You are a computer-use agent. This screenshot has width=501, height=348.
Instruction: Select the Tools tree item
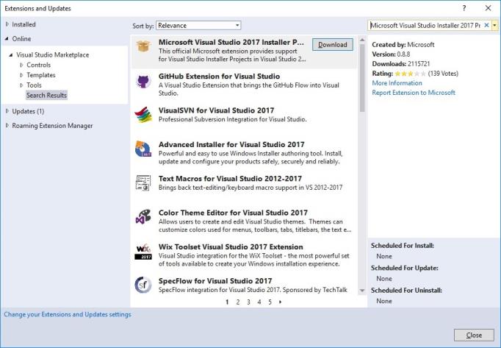[x=34, y=85]
